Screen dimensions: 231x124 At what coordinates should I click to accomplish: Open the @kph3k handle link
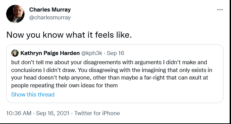coord(92,53)
